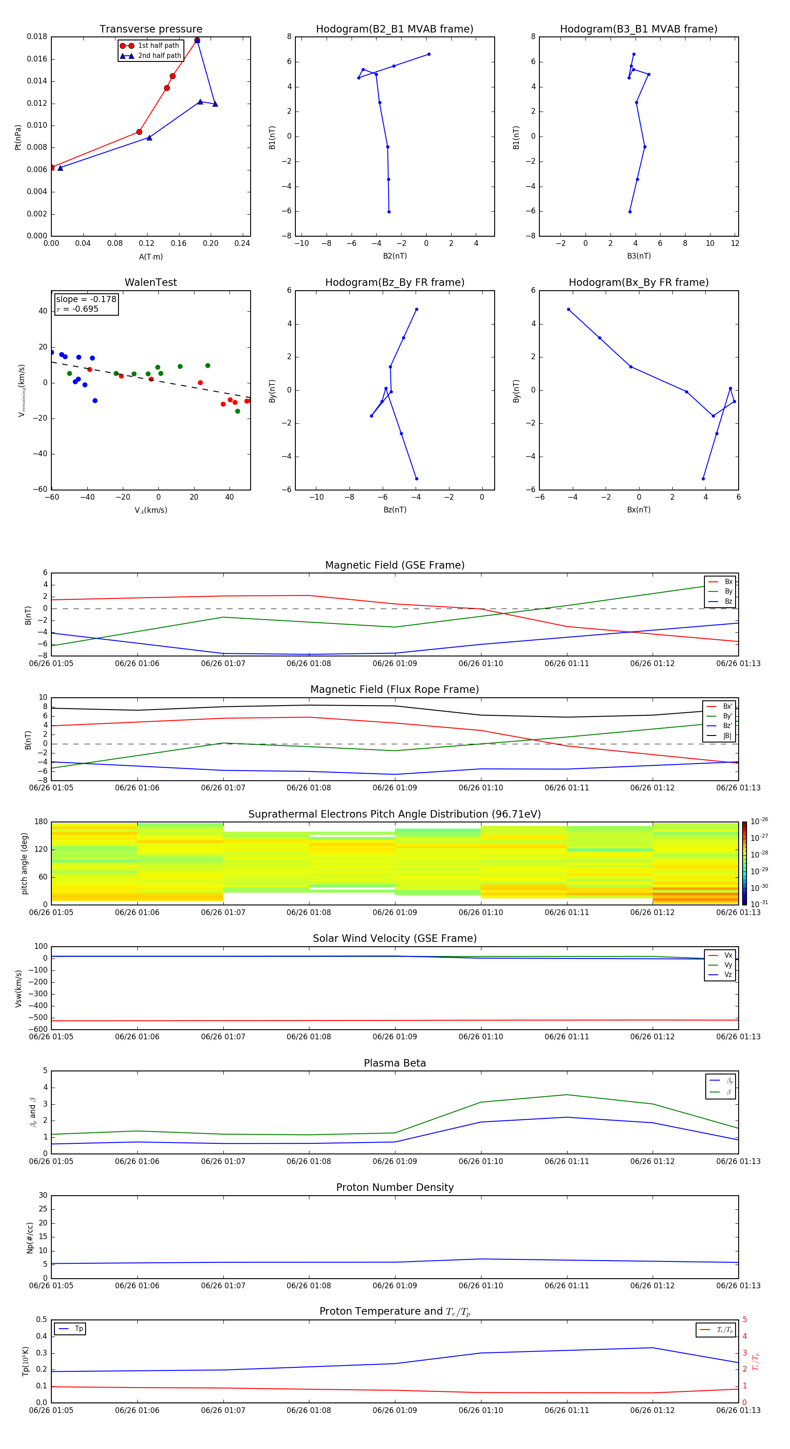Select "Bx'" in the Flux Rope legend

click(x=720, y=706)
